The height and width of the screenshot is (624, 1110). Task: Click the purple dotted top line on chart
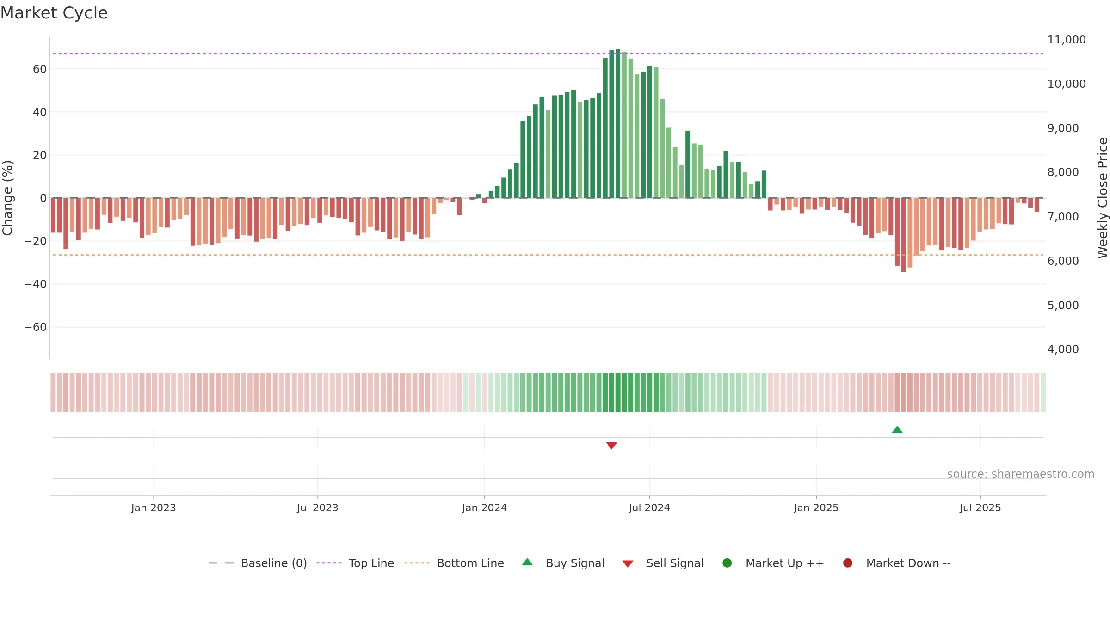click(548, 54)
